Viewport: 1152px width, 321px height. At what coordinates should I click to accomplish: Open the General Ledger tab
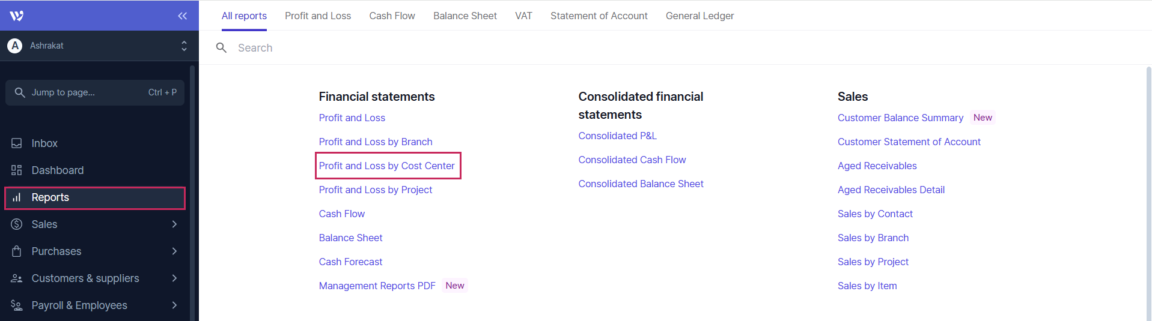click(699, 16)
